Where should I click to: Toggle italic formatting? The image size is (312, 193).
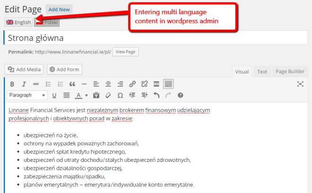24,84
